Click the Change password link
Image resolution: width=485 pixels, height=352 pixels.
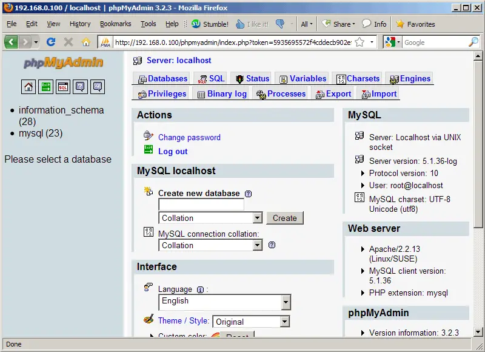pos(189,137)
